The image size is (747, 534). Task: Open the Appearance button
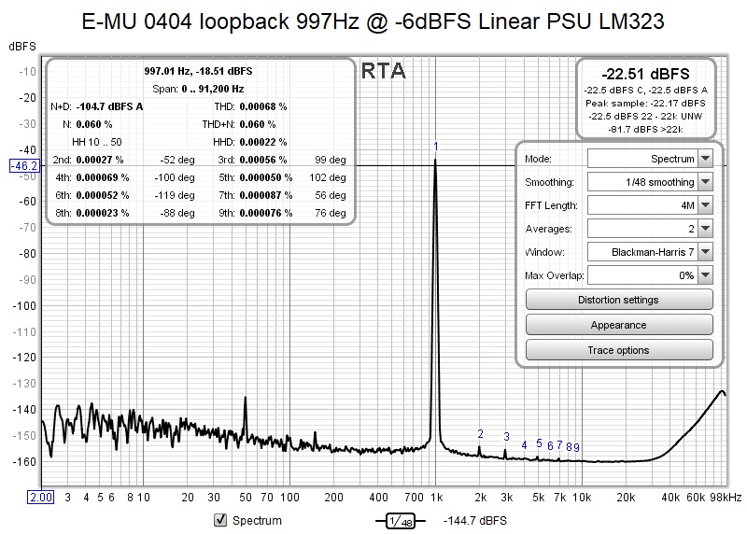[619, 325]
